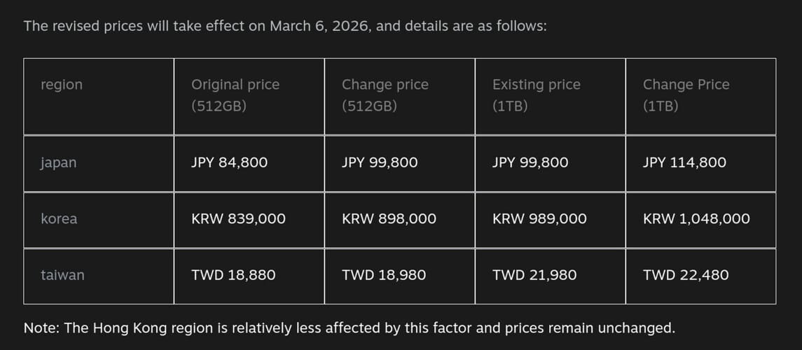Select the JPY 114,800 price cell

685,162
